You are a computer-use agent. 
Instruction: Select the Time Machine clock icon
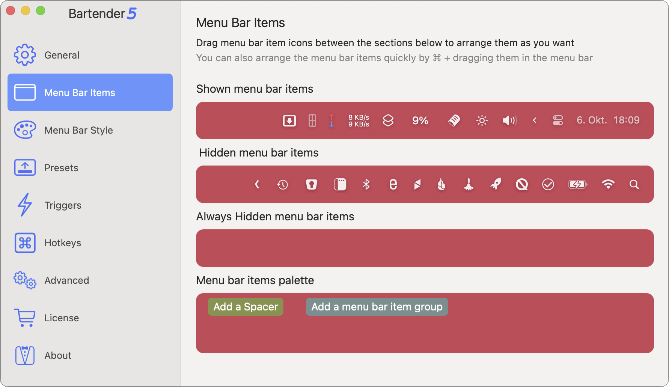tap(283, 184)
